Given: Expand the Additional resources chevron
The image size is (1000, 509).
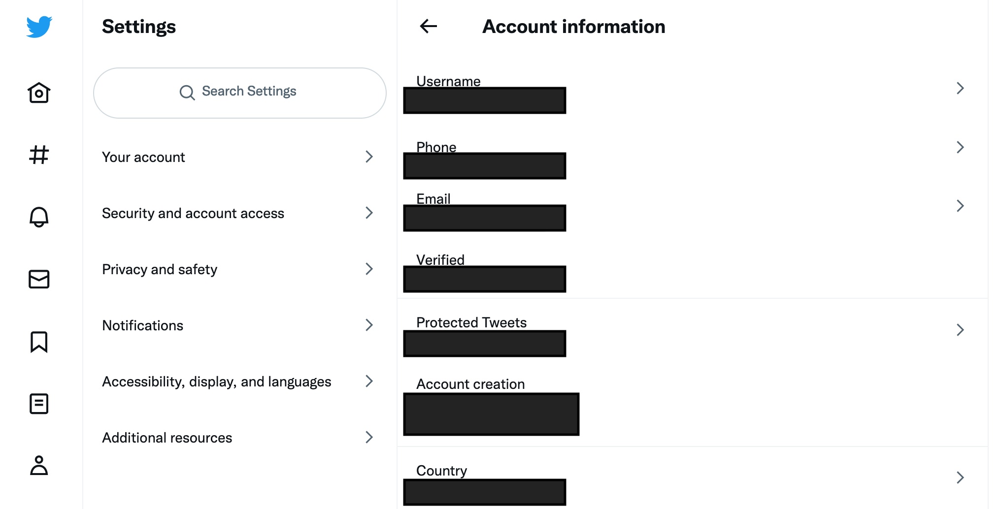Looking at the screenshot, I should pyautogui.click(x=369, y=437).
